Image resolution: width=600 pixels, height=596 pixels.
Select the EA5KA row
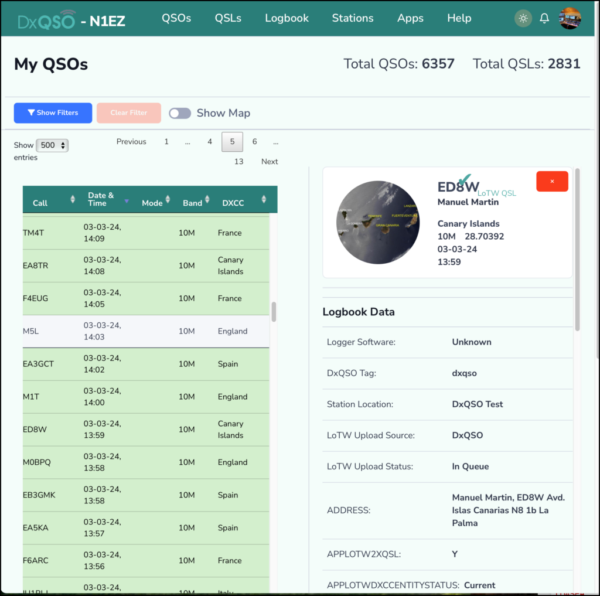click(146, 528)
